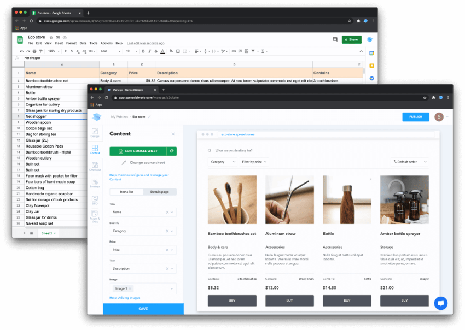Open the fill color picker in Sheets toolbar

[x=170, y=51]
